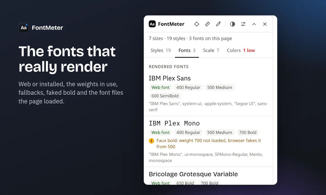This screenshot has width=326, height=195.
Task: Click the IBM Plex Mono font name
Action: 174,123
